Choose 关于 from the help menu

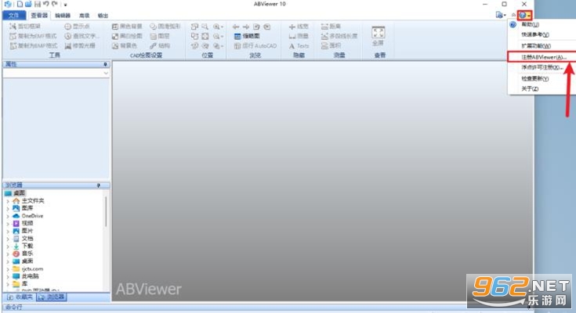[530, 88]
